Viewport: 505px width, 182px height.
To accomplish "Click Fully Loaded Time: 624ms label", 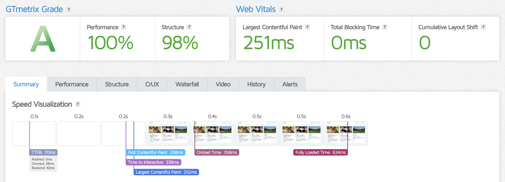I will (x=321, y=152).
